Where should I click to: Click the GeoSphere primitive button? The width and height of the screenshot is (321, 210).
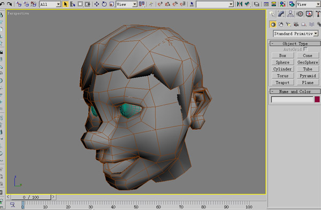tap(308, 62)
